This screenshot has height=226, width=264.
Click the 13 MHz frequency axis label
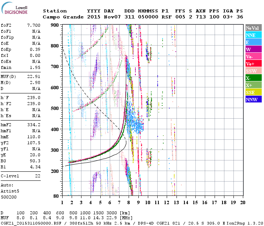click(x=176, y=203)
